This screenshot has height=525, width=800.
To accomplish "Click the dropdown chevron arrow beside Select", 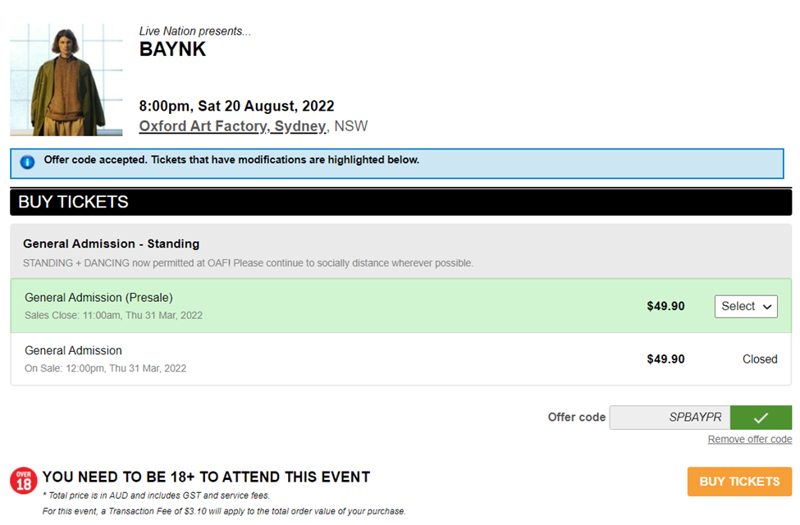I will tap(767, 307).
